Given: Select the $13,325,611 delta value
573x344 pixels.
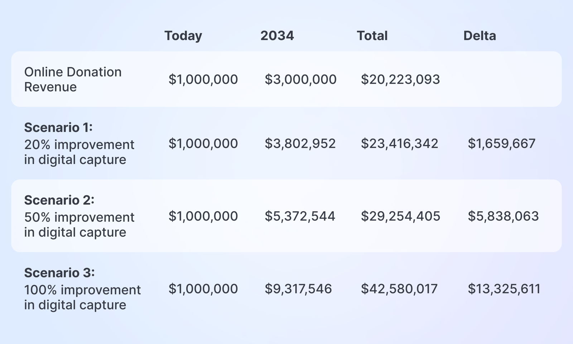Looking at the screenshot, I should [x=504, y=289].
